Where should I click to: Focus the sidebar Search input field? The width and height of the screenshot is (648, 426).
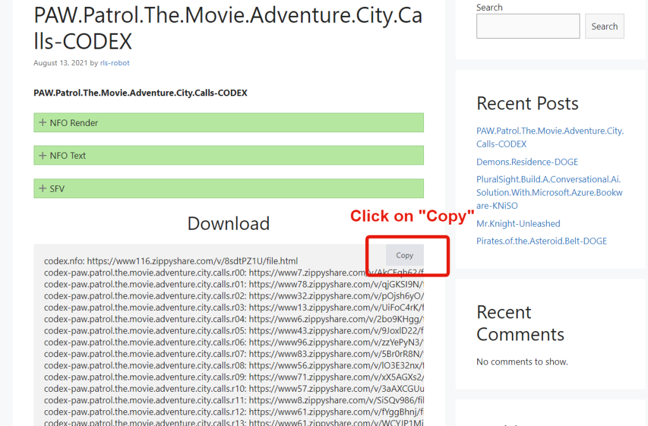click(528, 27)
